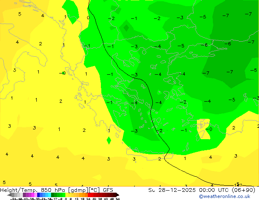The height and width of the screenshot is (200, 259).
Task: Click the '00:00 UTC' time text
Action: 214,190
